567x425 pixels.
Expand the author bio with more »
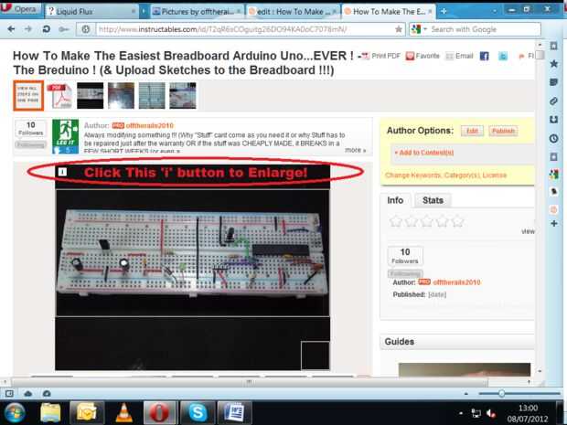click(x=356, y=150)
